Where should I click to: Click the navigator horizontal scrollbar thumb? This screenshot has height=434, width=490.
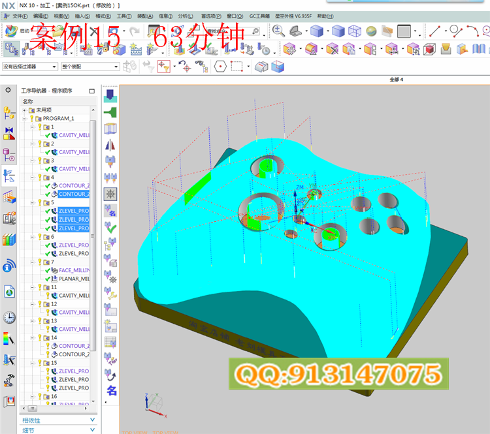tap(32, 408)
